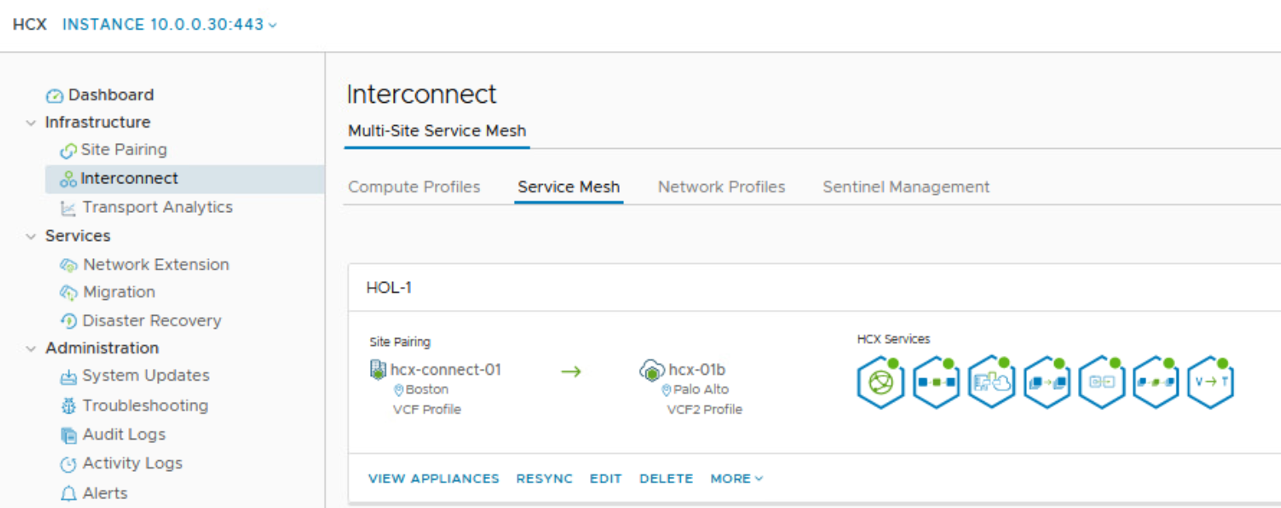1281x508 pixels.
Task: Click the V→T HCX service hexagon icon
Action: (1210, 383)
